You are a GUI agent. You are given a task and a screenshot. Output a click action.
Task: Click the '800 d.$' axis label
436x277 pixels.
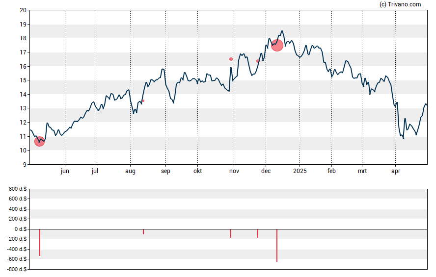pyautogui.click(x=18, y=189)
